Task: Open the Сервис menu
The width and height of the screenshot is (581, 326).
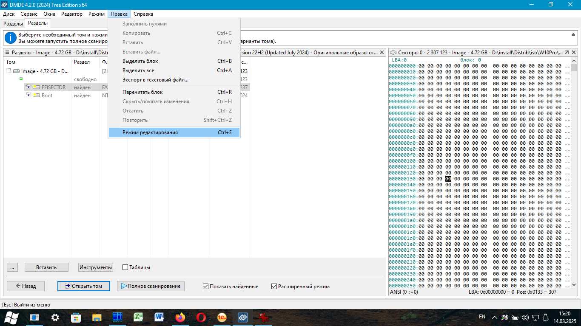Action: pos(29,14)
